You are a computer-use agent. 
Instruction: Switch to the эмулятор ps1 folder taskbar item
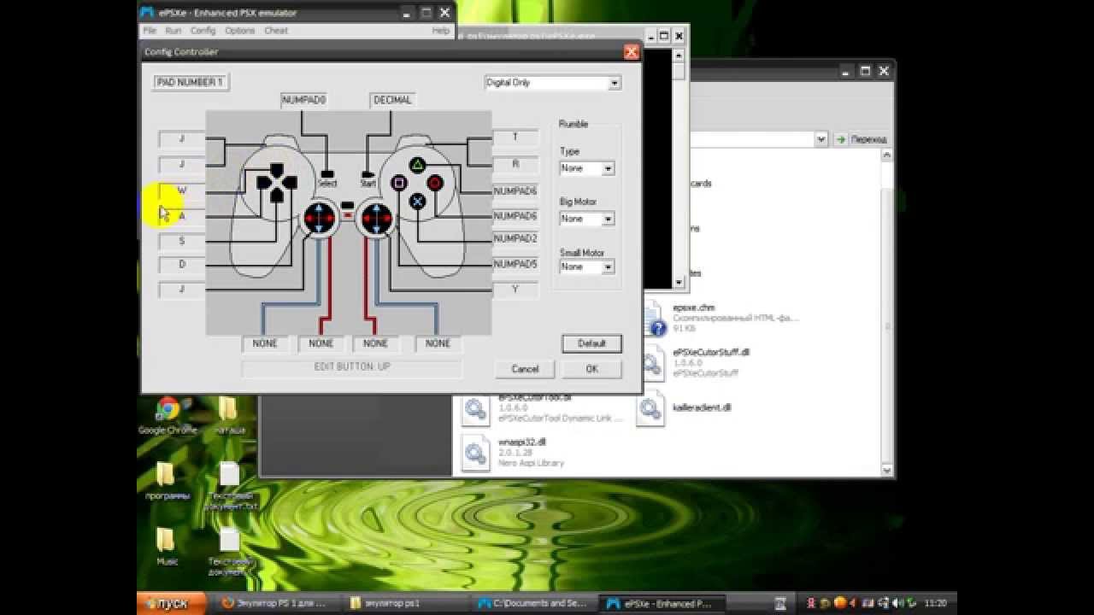(x=405, y=603)
